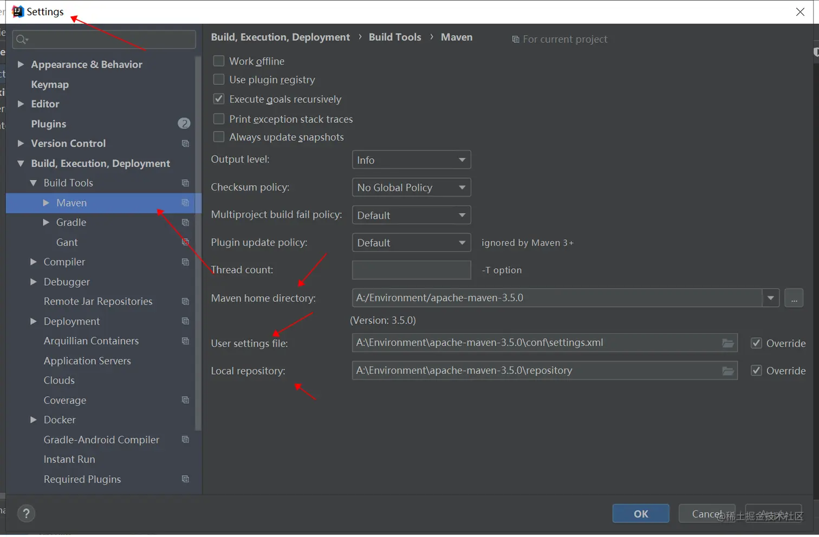This screenshot has height=537, width=819.
Task: Expand the Appearance & Behavior section
Action: pyautogui.click(x=21, y=64)
